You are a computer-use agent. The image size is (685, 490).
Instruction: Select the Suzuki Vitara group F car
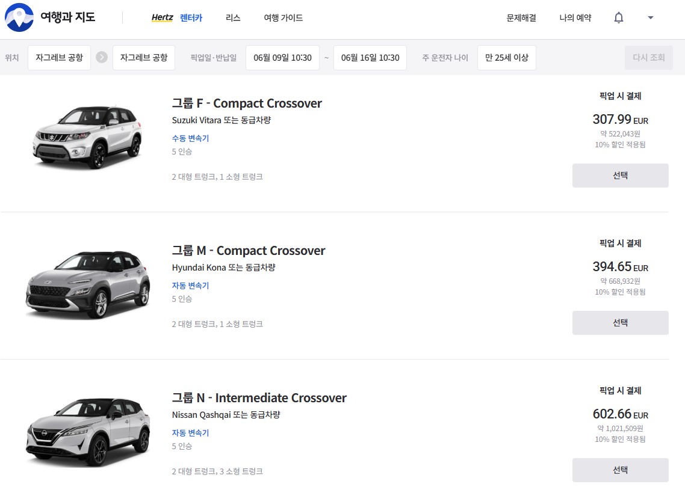pos(620,176)
